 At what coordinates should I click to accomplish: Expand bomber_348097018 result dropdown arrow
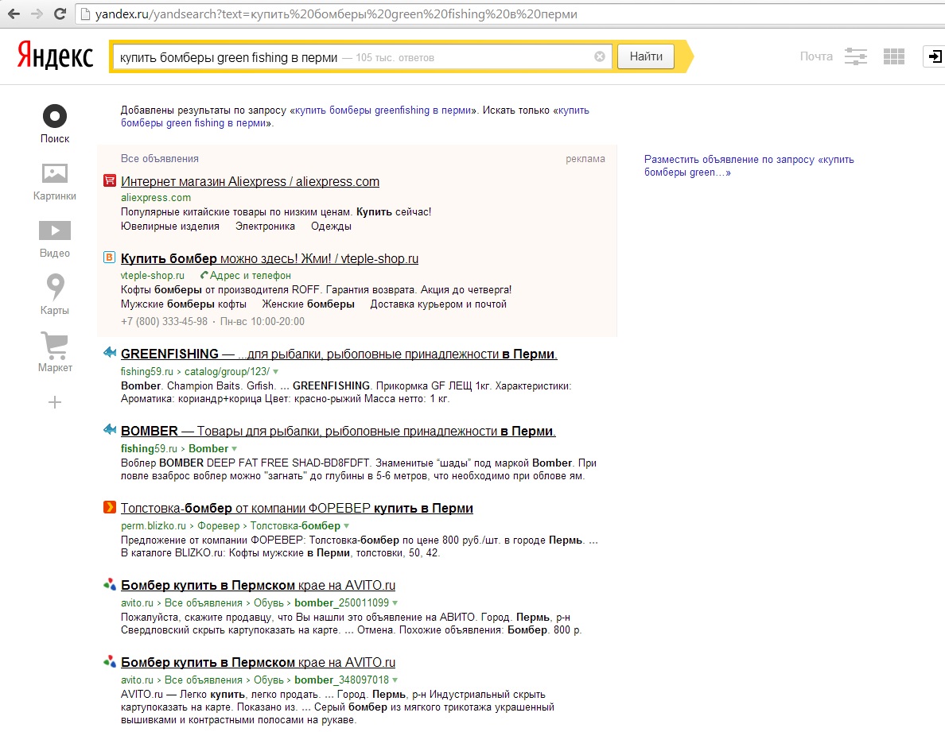coord(395,680)
